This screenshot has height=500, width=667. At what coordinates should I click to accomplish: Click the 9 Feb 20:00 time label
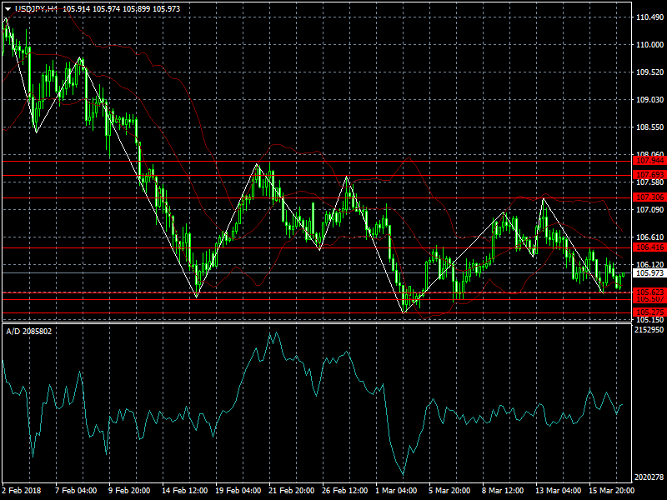click(129, 491)
